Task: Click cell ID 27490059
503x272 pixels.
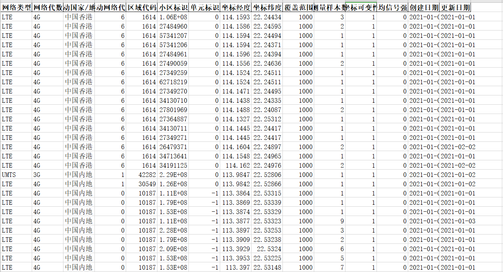Action: tap(173, 63)
